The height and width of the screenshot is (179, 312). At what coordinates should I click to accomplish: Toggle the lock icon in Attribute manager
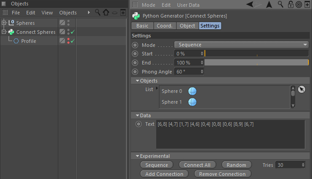[290, 5]
